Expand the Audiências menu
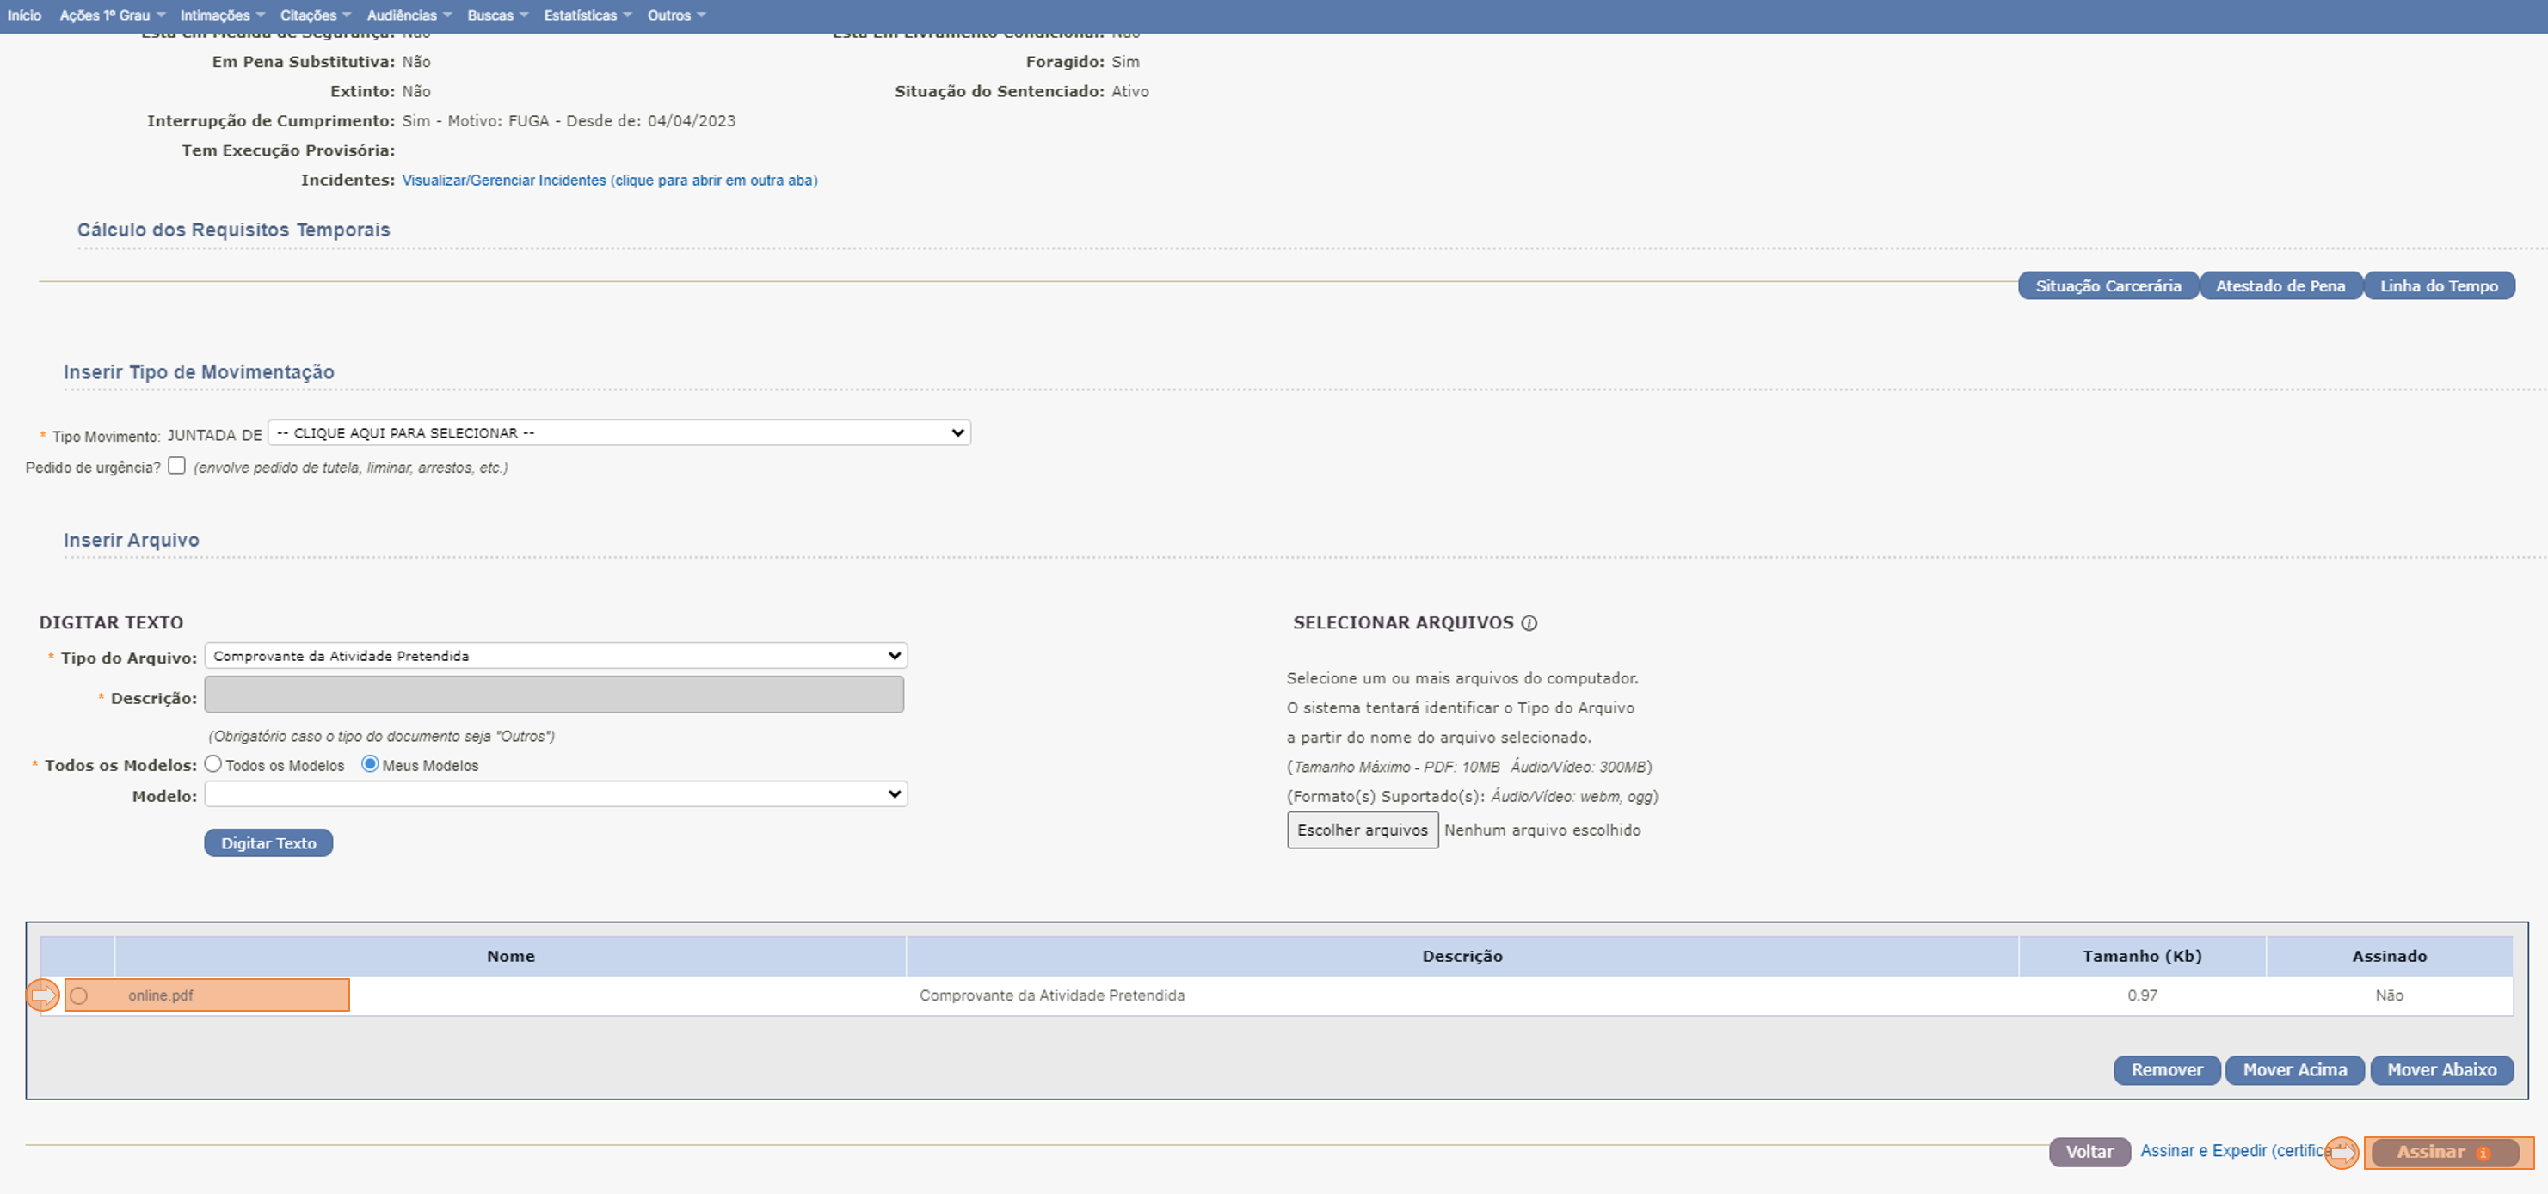 [409, 15]
